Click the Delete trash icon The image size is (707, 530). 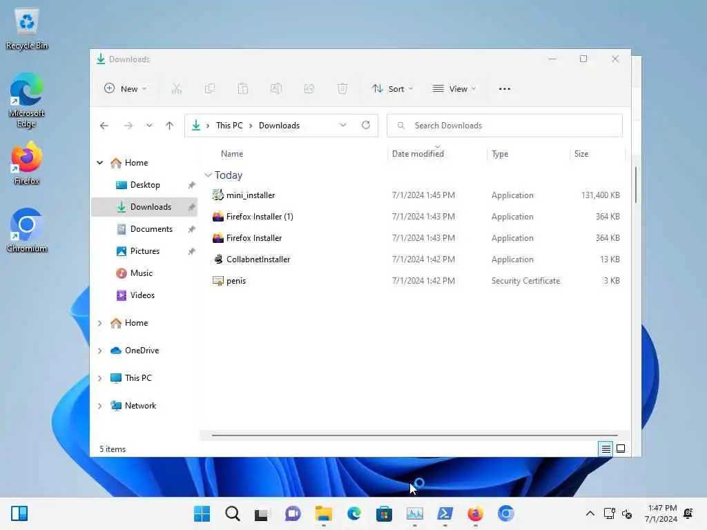point(342,89)
